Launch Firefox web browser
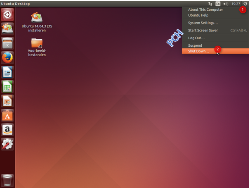 point(7,58)
